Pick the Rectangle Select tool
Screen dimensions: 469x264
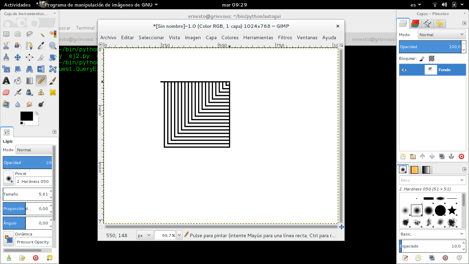pyautogui.click(x=6, y=34)
